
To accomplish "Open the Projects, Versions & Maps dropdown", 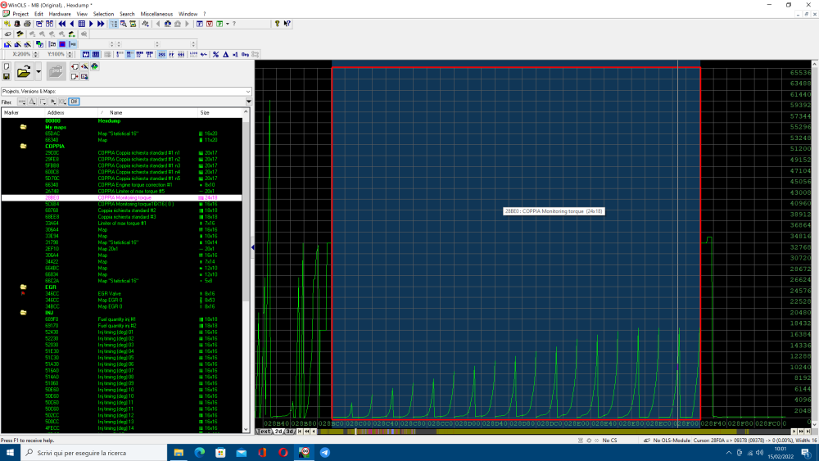I will (x=249, y=91).
